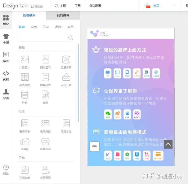The image size is (188, 184).
Task: Add the 广告图片 ad image module
Action: pos(25,62)
